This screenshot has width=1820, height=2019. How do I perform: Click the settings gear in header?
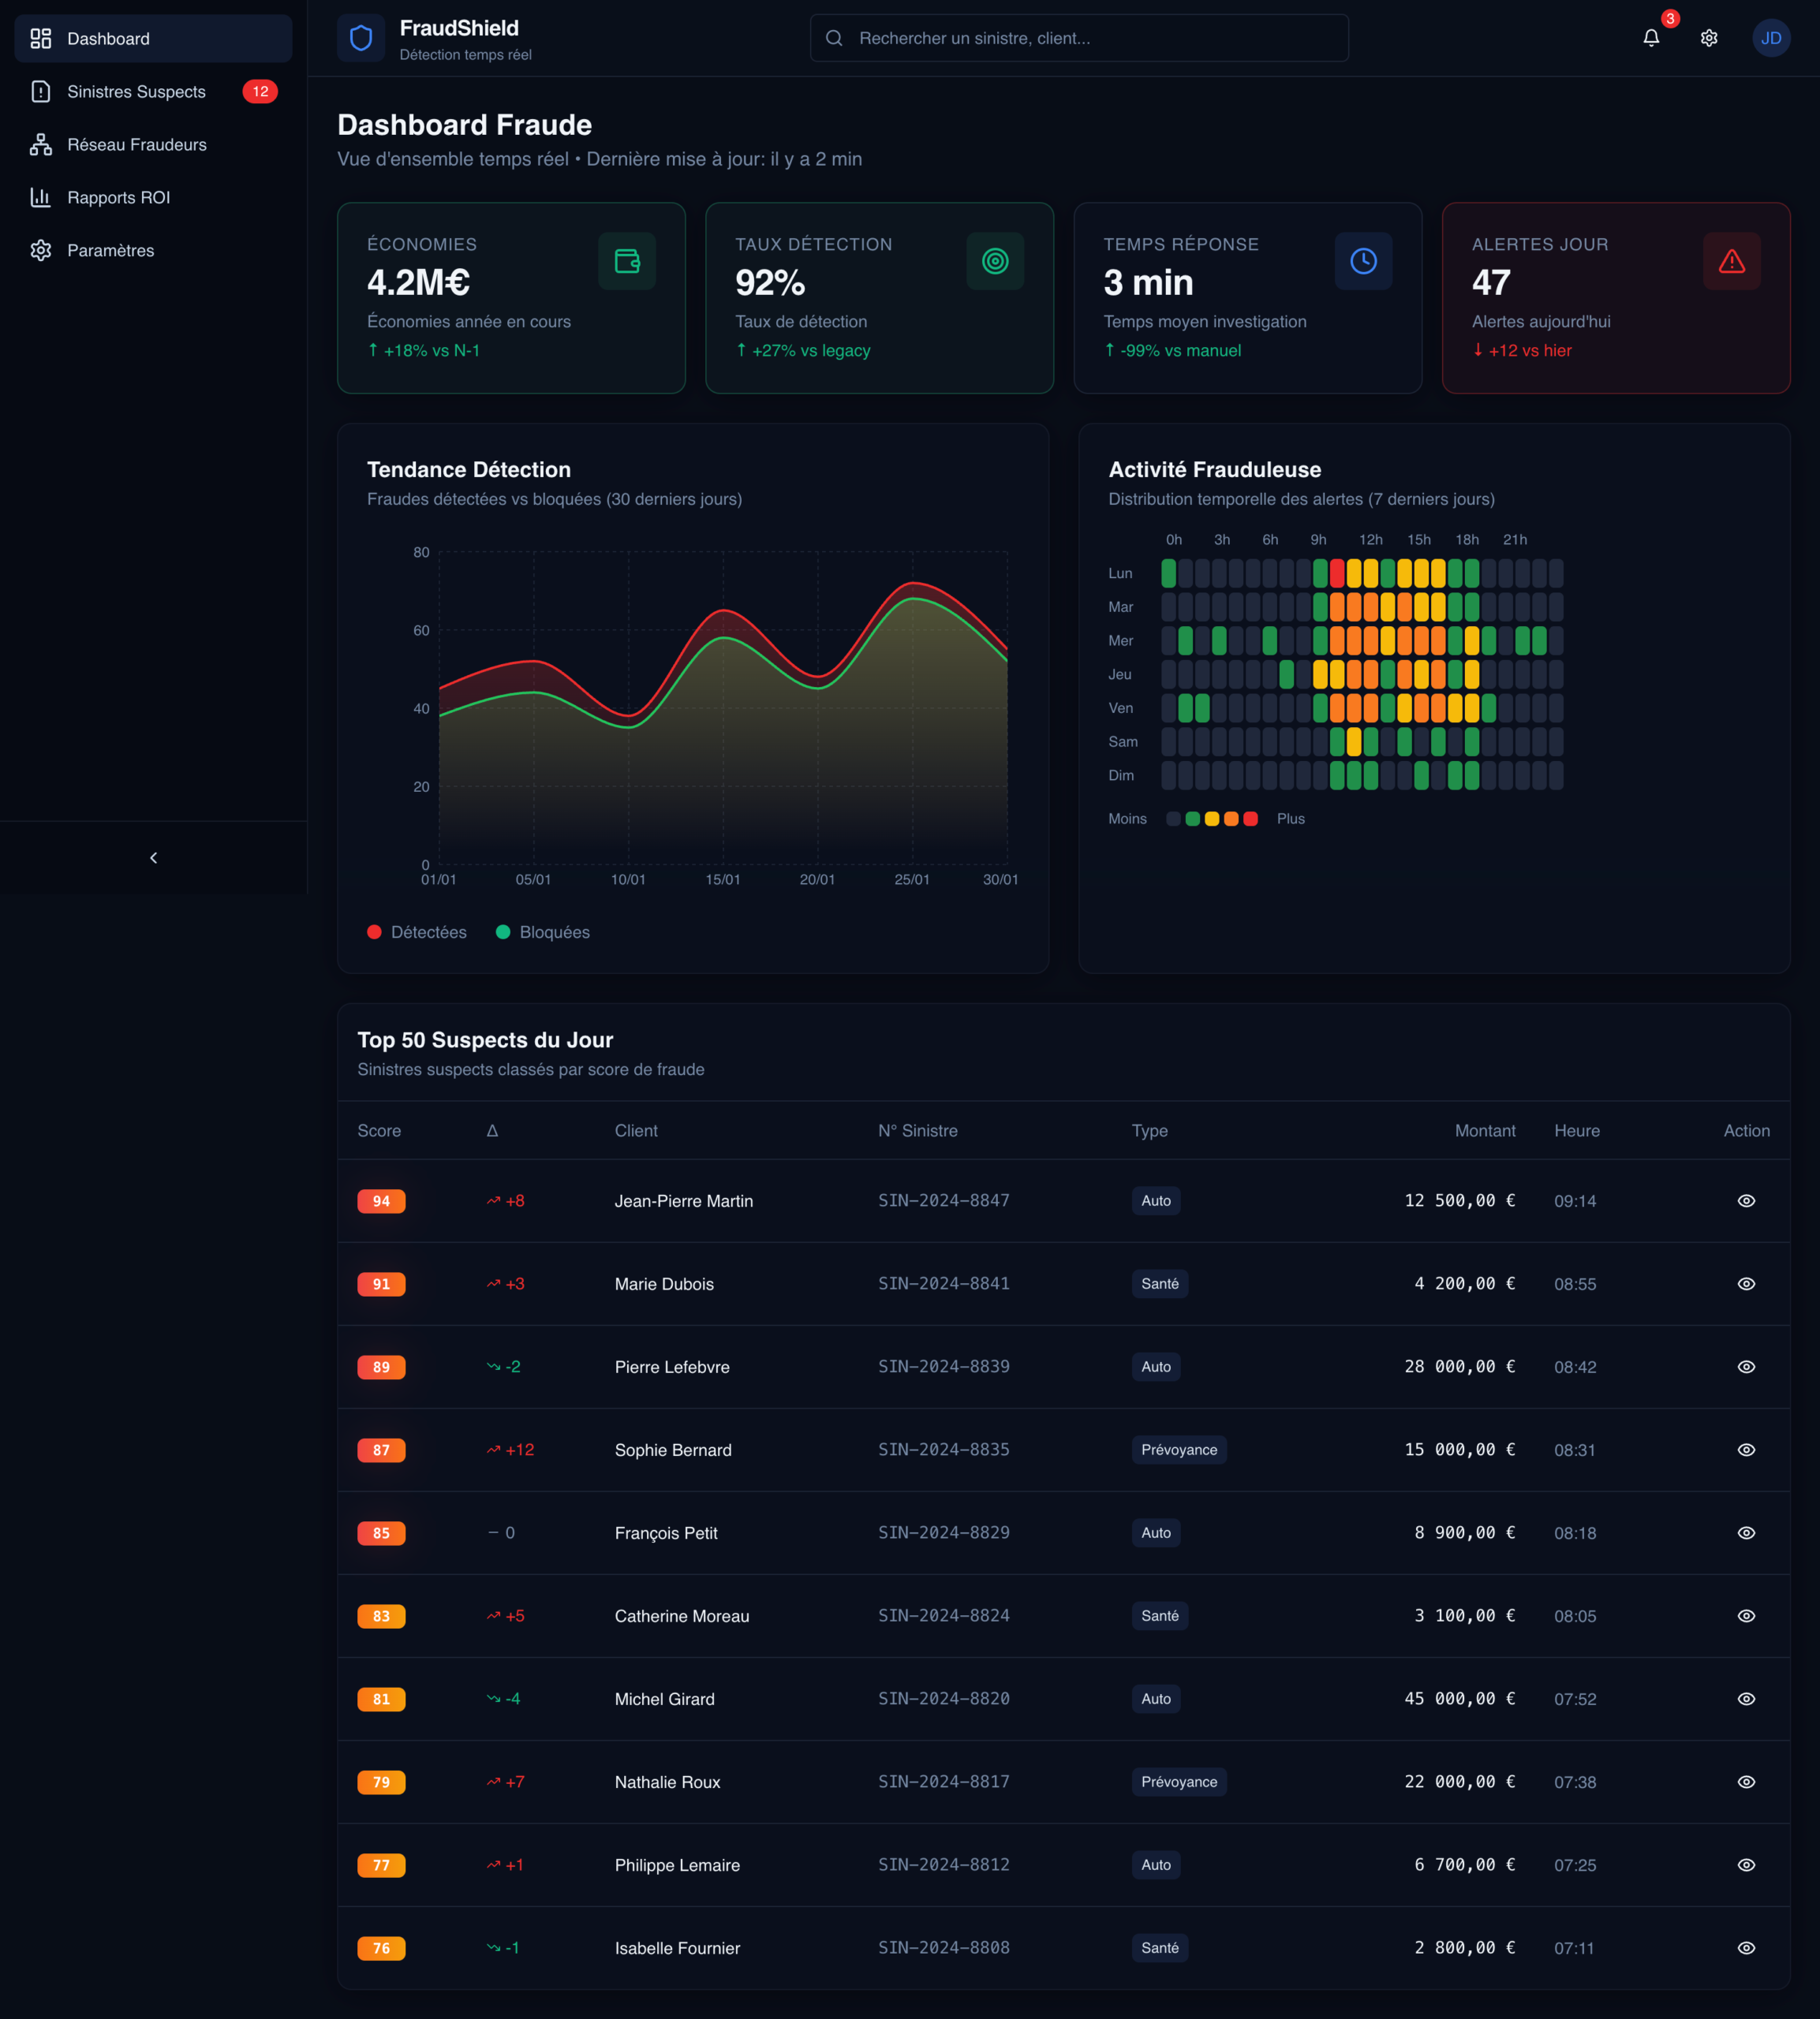tap(1709, 38)
